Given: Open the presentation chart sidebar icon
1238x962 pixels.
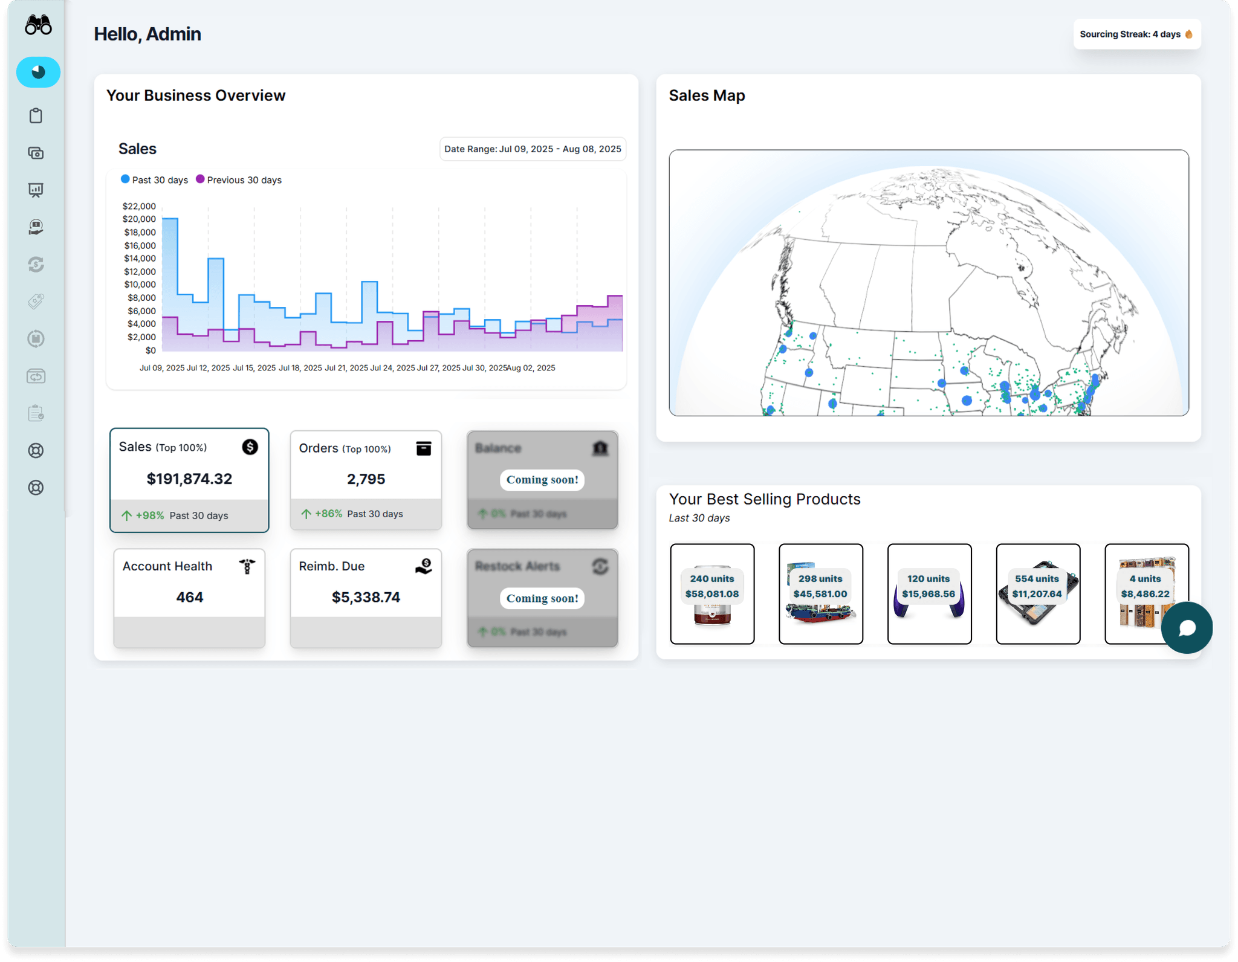Looking at the screenshot, I should coord(36,190).
